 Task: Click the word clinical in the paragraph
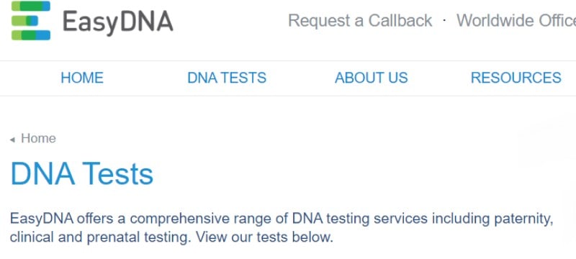tap(32, 237)
